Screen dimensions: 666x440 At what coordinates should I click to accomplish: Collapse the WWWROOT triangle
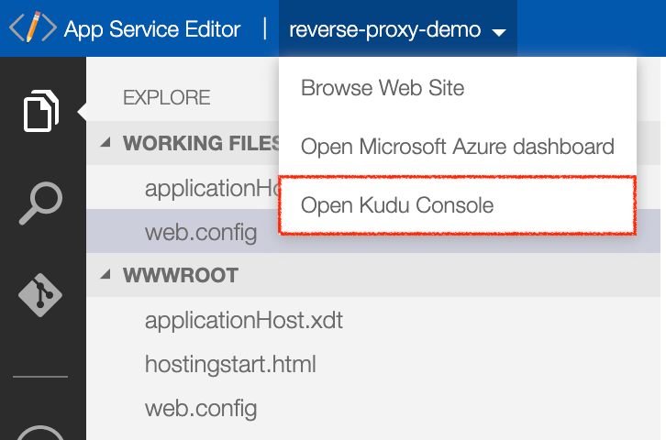pyautogui.click(x=105, y=275)
